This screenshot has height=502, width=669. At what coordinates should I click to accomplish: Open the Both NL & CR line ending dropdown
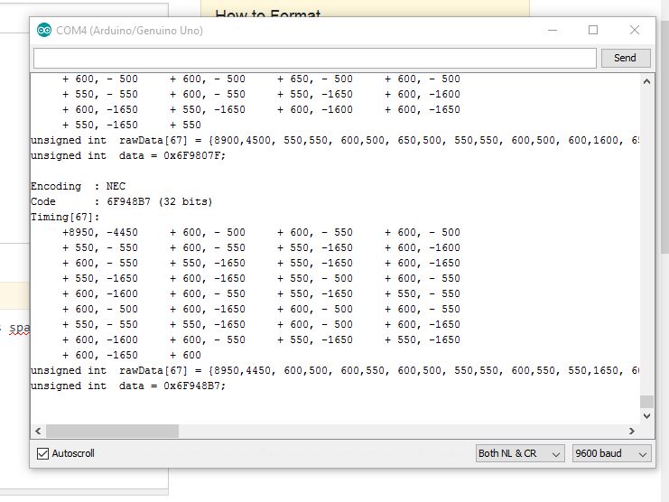tap(520, 453)
